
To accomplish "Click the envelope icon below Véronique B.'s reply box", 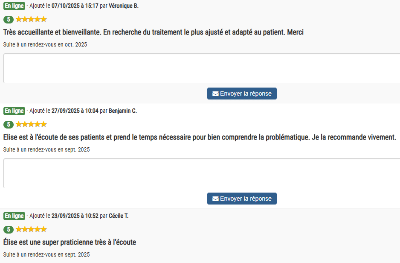I will pyautogui.click(x=215, y=94).
